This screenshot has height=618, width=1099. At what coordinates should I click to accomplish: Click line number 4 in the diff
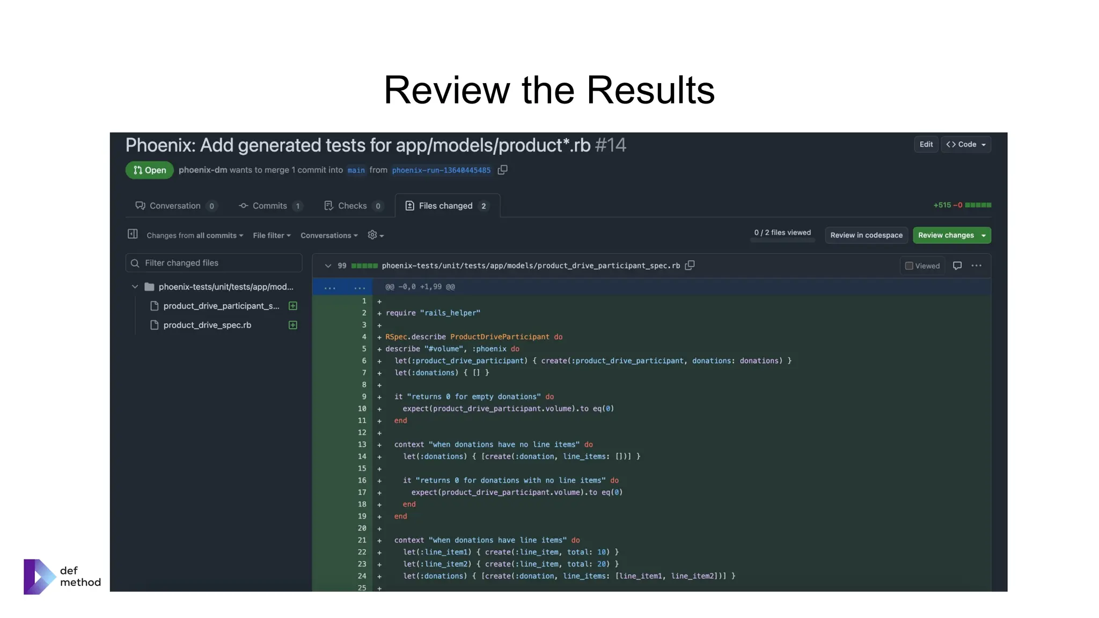[x=364, y=337]
